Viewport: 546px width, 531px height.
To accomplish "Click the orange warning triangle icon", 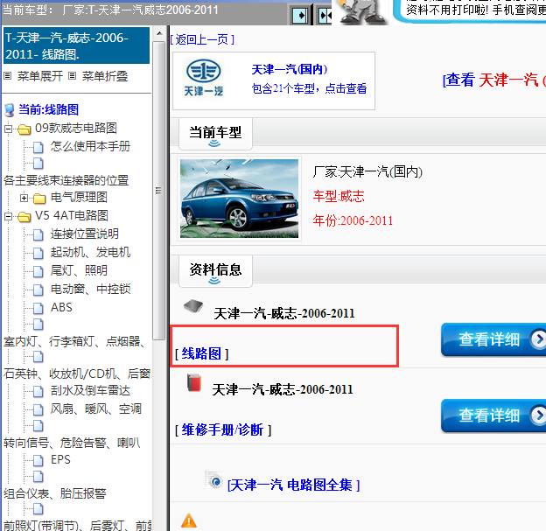I will point(189,521).
